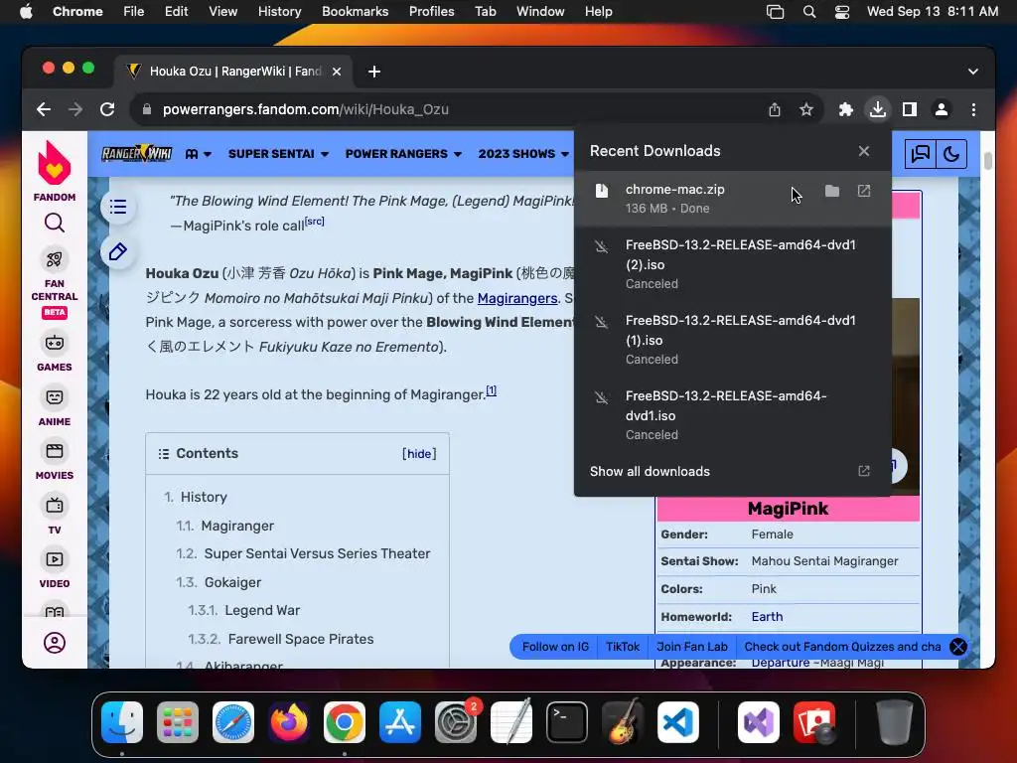Open the user account icon in Fandom sidebar

coord(55,643)
